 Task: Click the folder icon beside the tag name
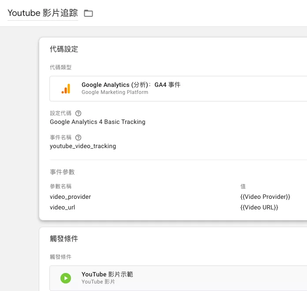[x=88, y=13]
